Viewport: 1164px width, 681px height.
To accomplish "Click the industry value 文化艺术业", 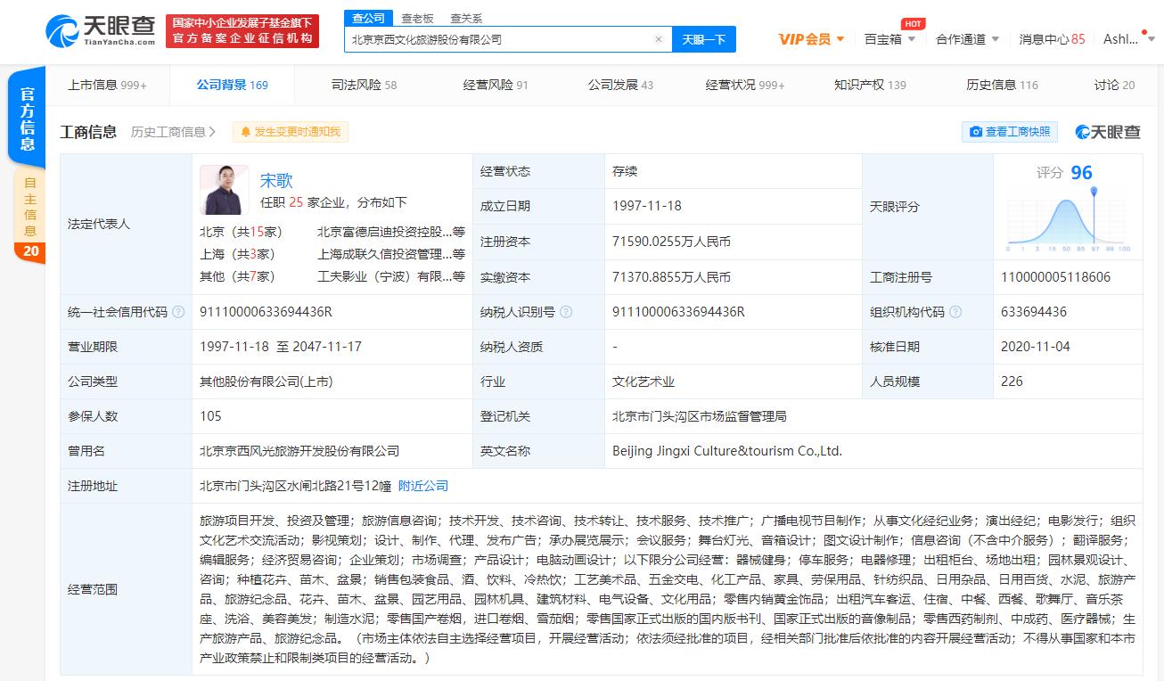I will [x=643, y=382].
